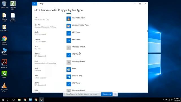Screen dimensions: 181x102
Task: Click the XPS Viewer icon for .easmx
Action: point(69,41)
